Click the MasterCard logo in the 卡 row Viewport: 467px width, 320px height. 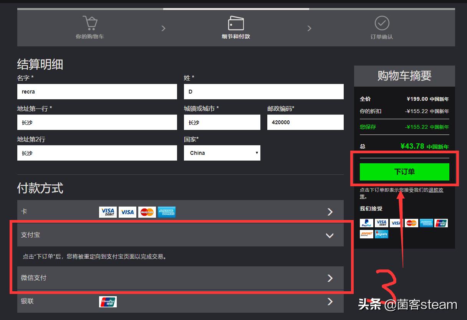coord(147,212)
